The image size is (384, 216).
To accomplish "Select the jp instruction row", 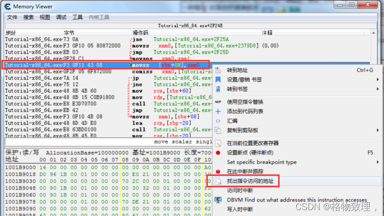I will click(x=108, y=78).
